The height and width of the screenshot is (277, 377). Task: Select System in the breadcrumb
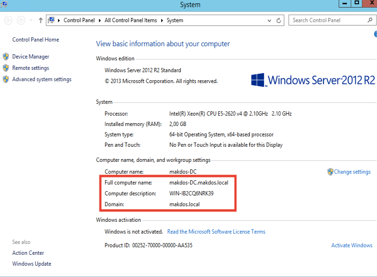point(175,20)
